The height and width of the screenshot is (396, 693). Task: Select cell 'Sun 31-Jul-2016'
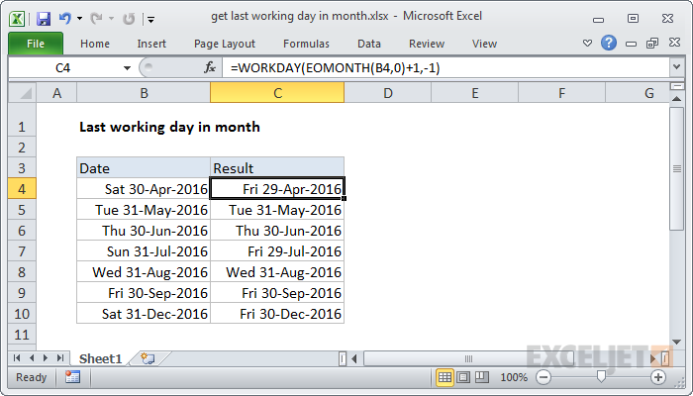pos(144,251)
